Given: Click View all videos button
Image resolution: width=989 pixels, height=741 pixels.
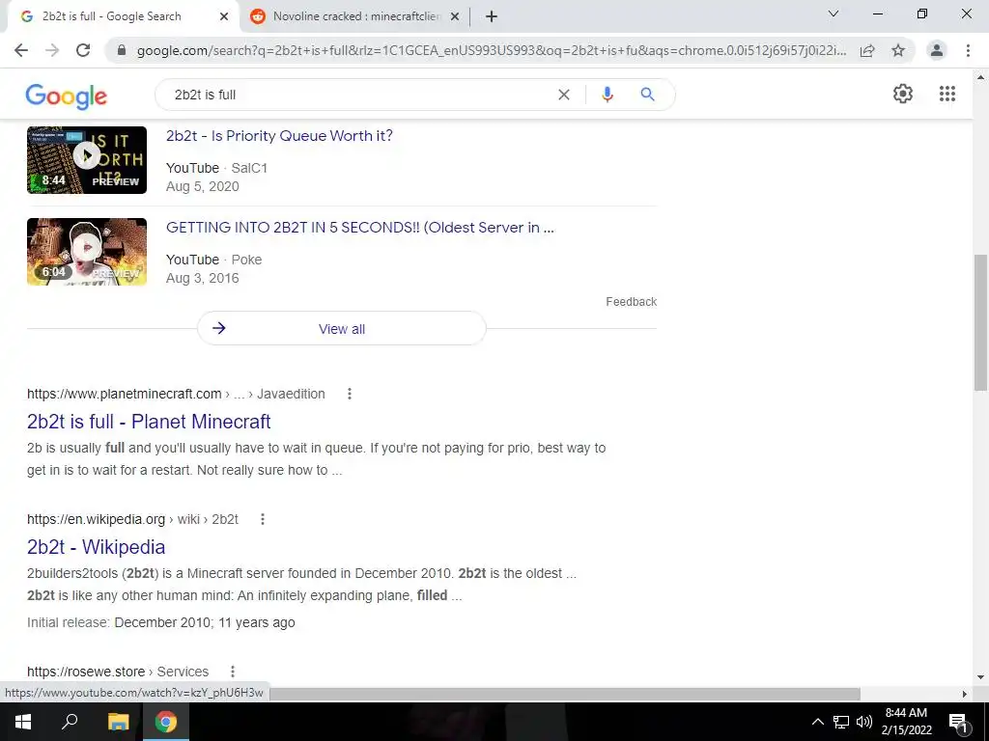Looking at the screenshot, I should point(342,328).
